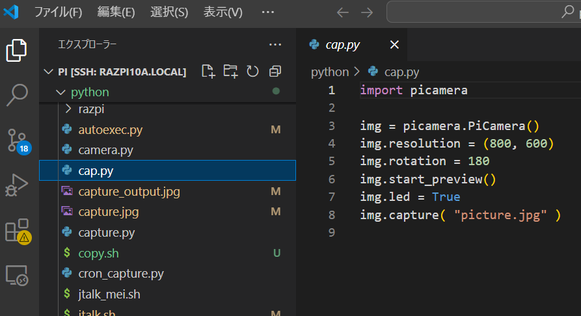Viewport: 581px width, 316px height.
Task: Collapse all folders in explorer
Action: (275, 71)
